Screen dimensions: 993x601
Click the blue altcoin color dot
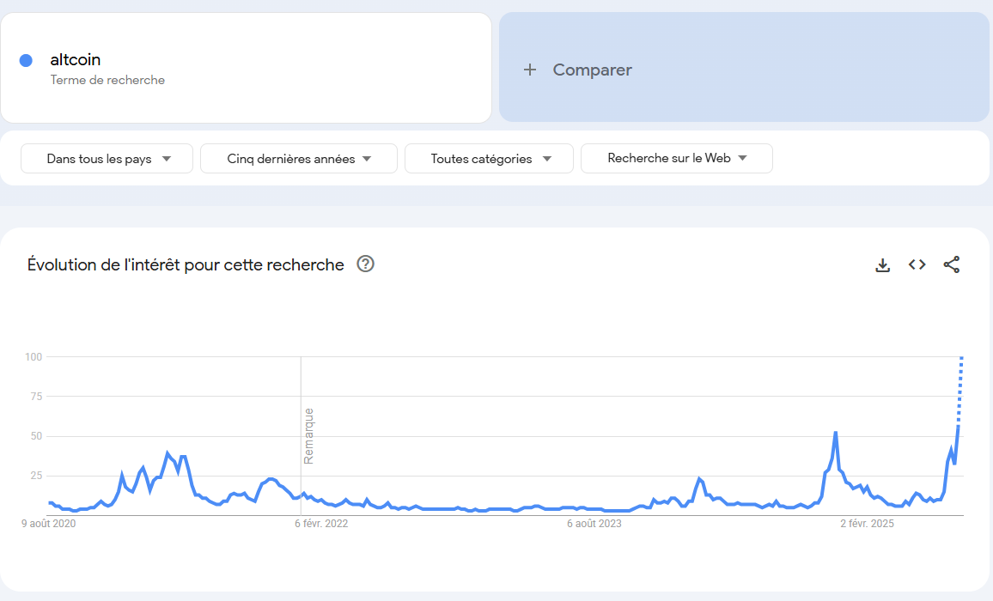26,60
